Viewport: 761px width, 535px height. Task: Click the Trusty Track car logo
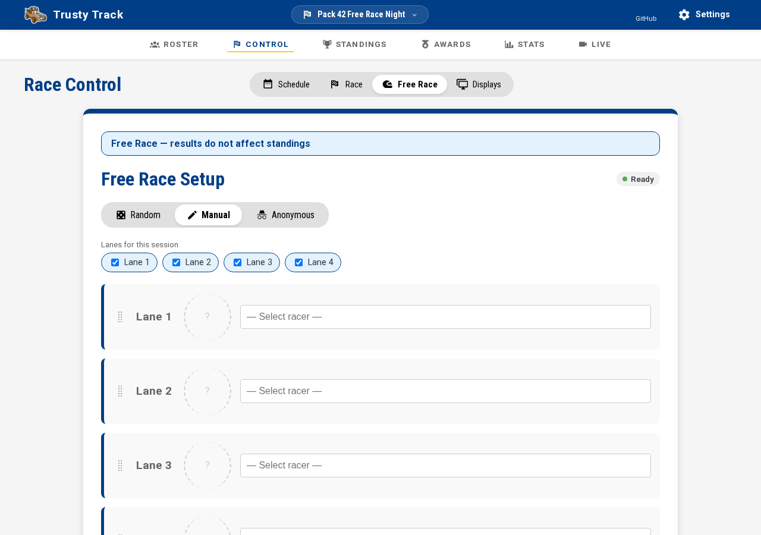click(x=36, y=15)
